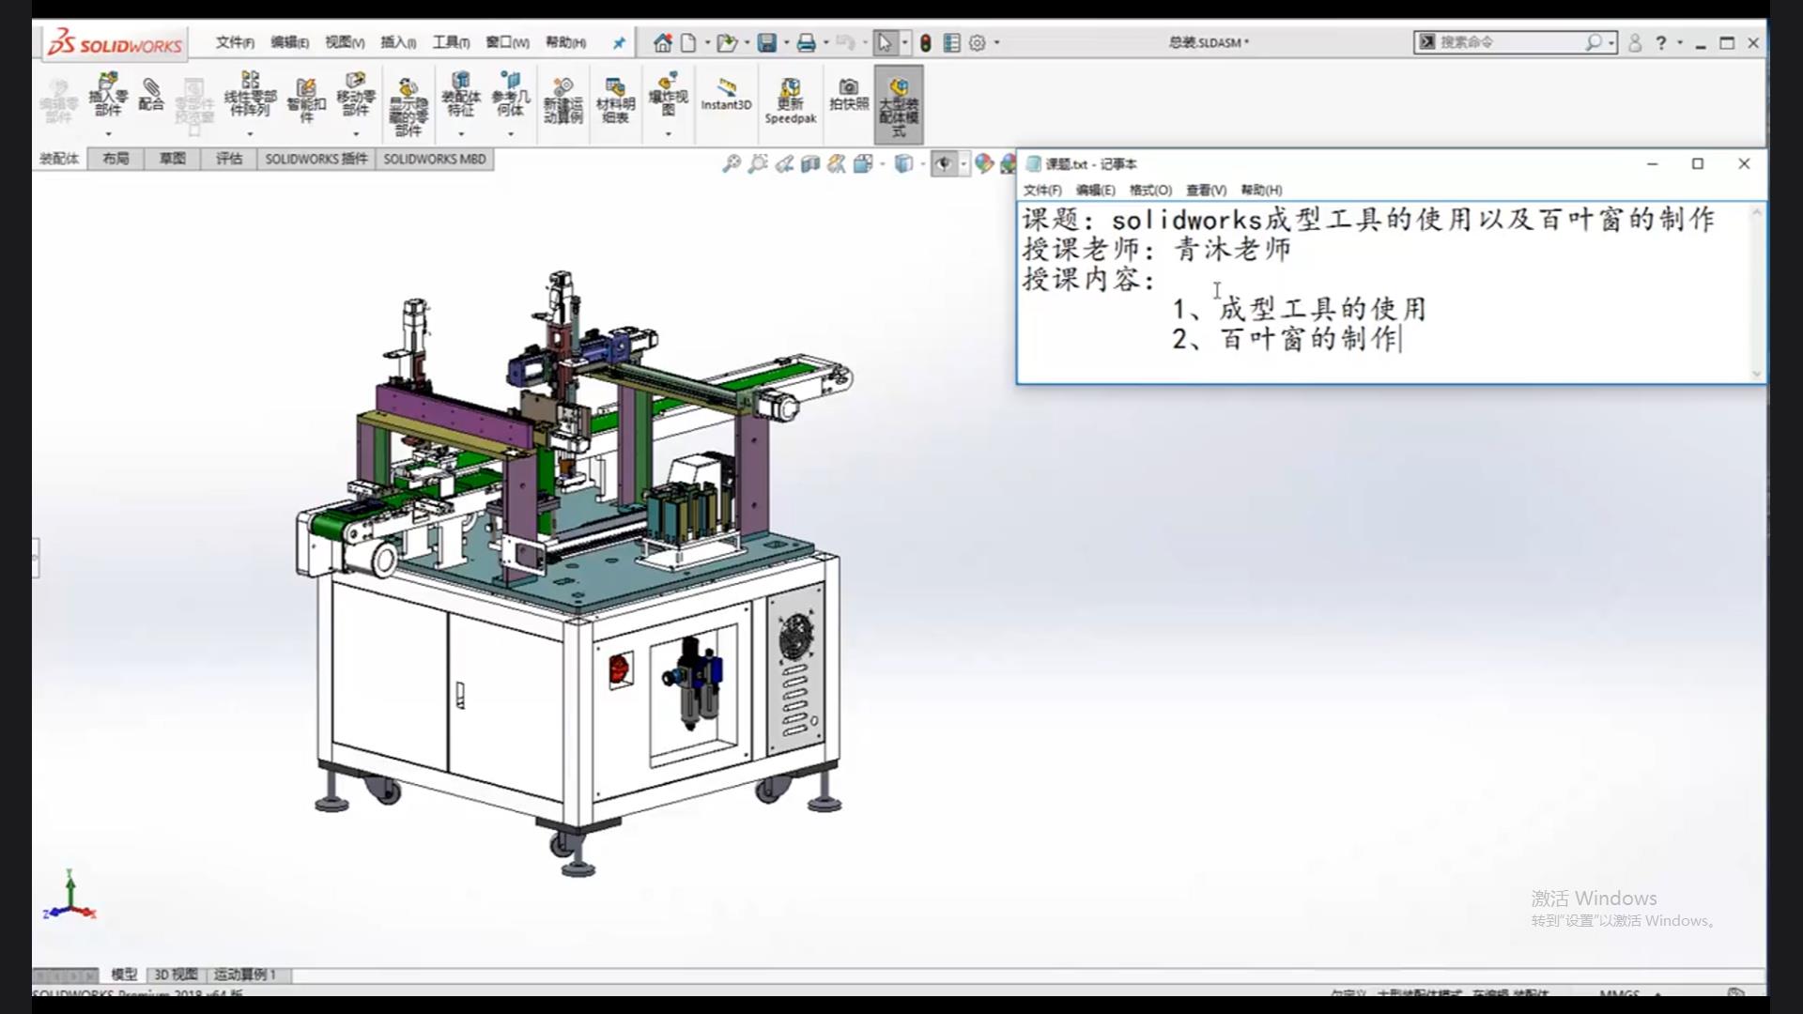Toggle the Instant3D mode button

point(726,95)
